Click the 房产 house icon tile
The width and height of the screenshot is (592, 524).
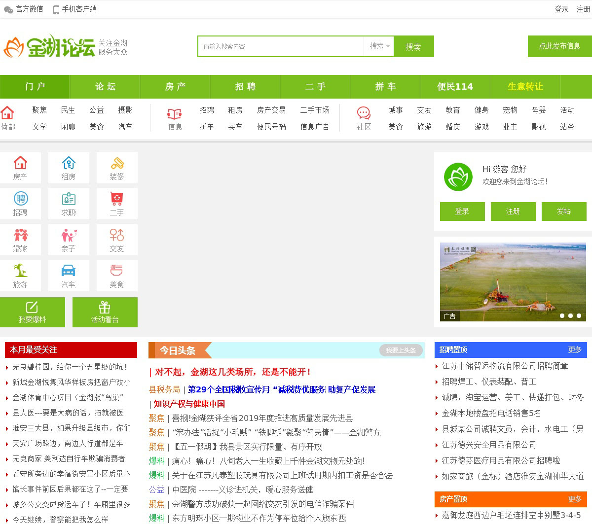(20, 168)
